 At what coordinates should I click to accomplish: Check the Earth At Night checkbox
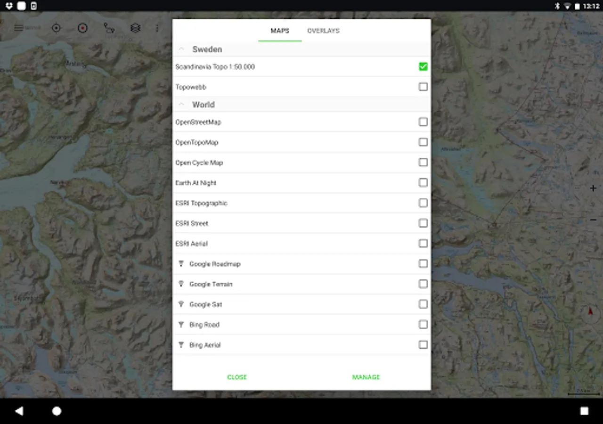(x=423, y=182)
